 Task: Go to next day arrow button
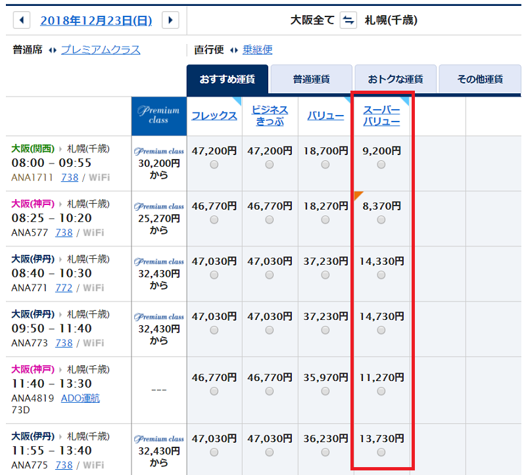coord(170,20)
